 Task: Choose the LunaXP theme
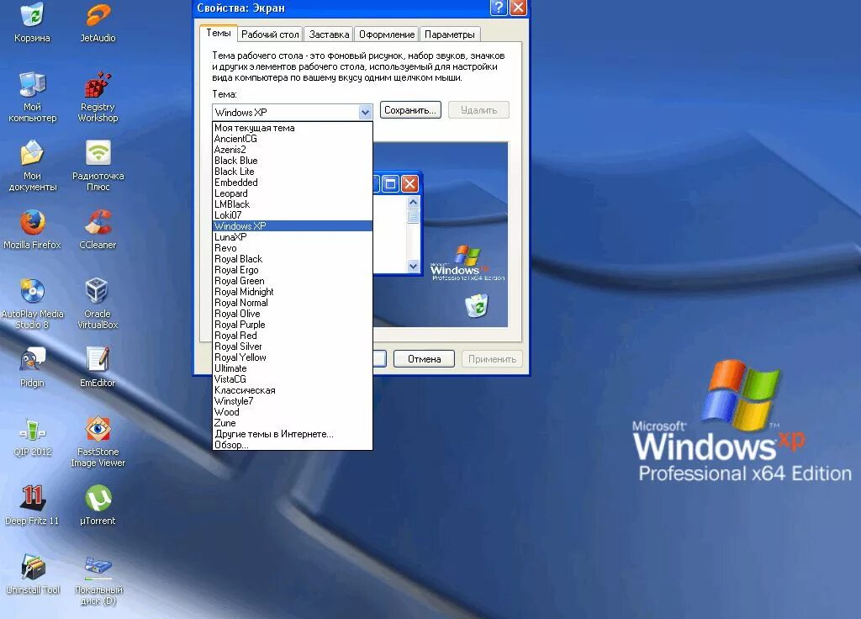tap(292, 236)
